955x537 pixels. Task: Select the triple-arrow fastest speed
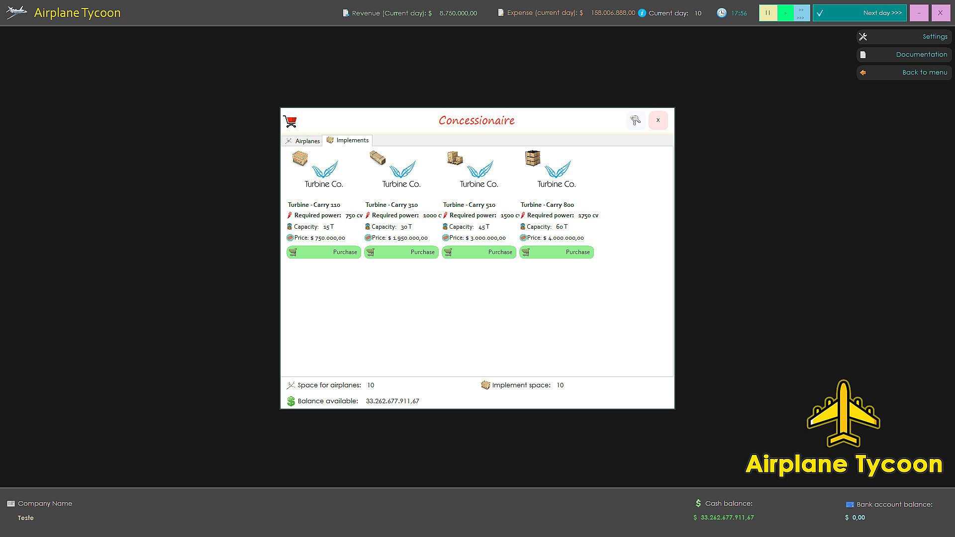click(801, 18)
